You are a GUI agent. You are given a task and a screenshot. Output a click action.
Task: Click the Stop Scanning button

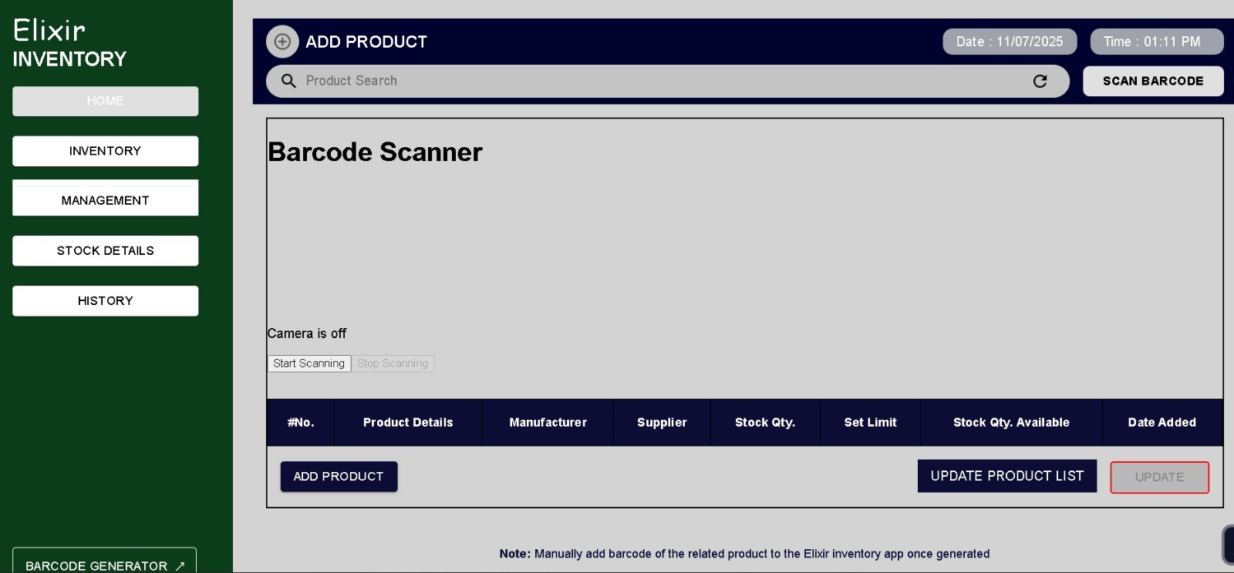pyautogui.click(x=393, y=364)
